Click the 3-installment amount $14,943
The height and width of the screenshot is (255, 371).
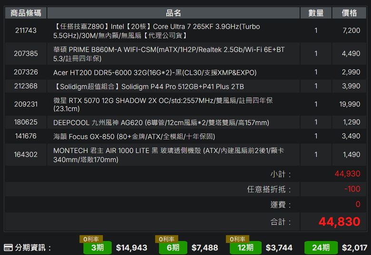tap(132, 248)
